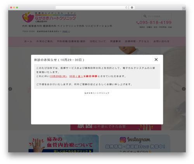The height and width of the screenshot is (164, 194).
Task: Open the 予防接種/自費検査/健診 menu
Action: pyautogui.click(x=71, y=41)
